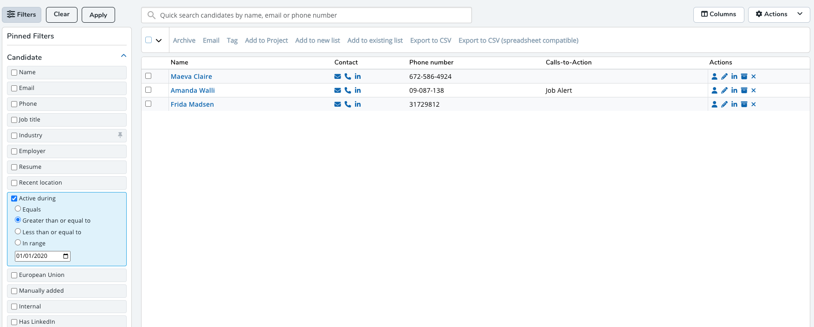
Task: Click Export to CSV in bulk toolbar
Action: point(430,40)
